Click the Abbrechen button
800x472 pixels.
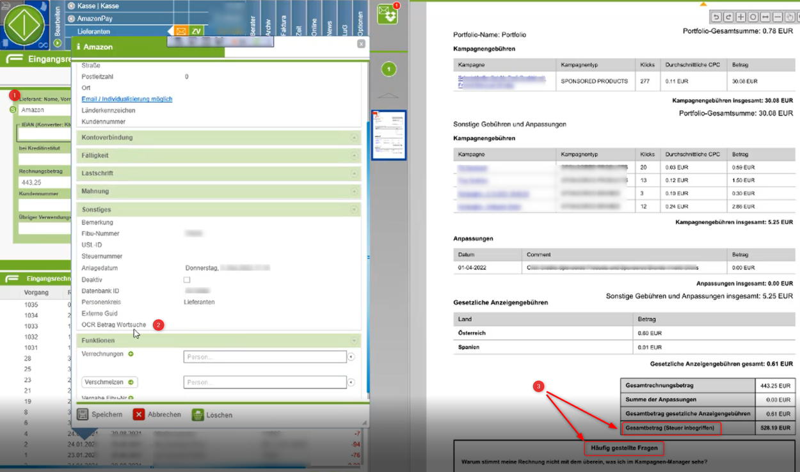pos(157,414)
